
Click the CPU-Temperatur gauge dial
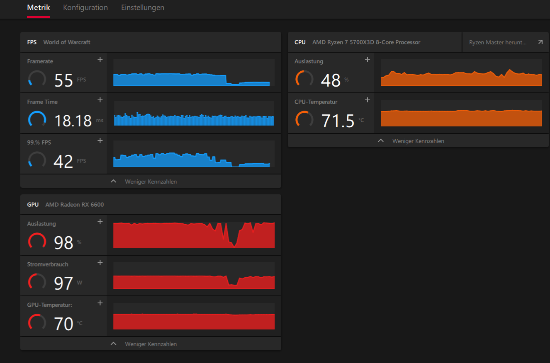(x=304, y=119)
